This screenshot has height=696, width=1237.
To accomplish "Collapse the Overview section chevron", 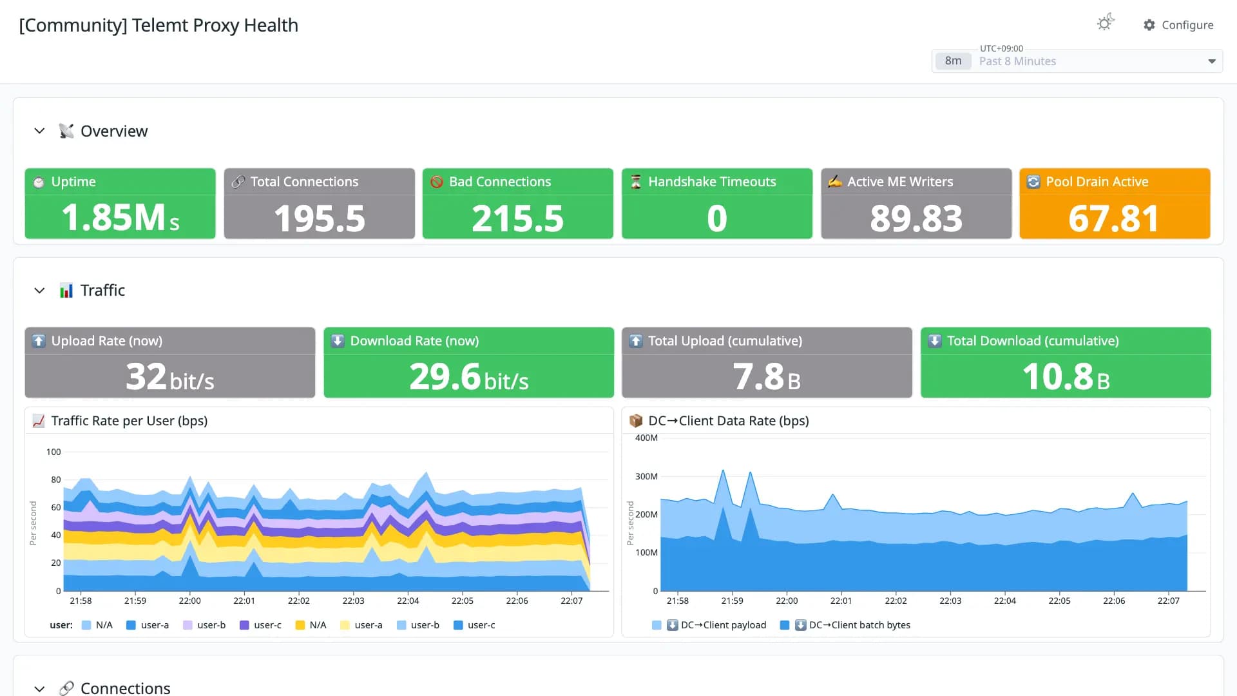I will coord(39,131).
